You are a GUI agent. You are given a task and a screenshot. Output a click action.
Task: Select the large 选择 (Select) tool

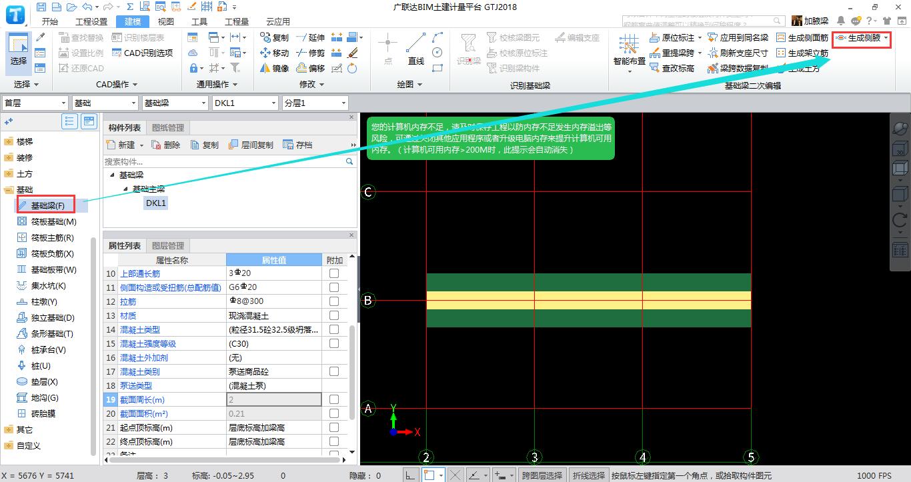[19, 52]
